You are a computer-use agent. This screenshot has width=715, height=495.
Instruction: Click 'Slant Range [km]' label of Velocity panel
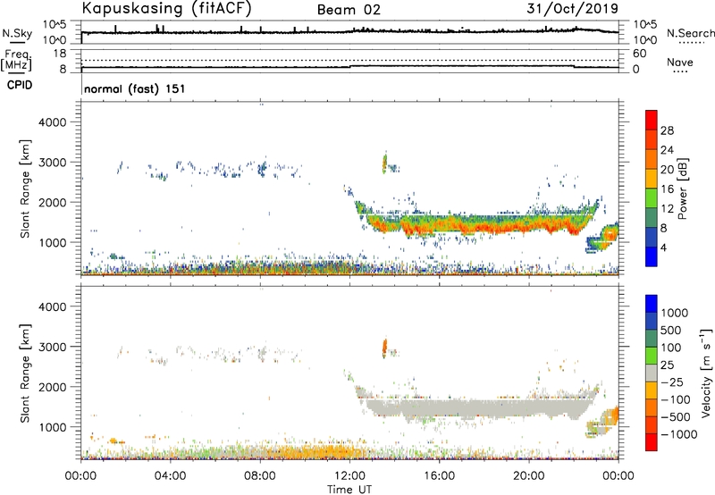pos(26,373)
